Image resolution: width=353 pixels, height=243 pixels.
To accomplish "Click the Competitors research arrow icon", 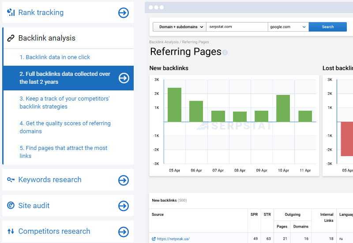I will click(123, 232).
